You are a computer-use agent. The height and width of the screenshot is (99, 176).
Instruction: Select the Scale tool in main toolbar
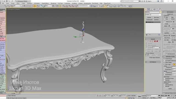coord(41,6)
